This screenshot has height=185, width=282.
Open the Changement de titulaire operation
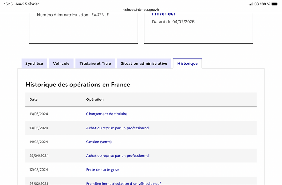[107, 114]
